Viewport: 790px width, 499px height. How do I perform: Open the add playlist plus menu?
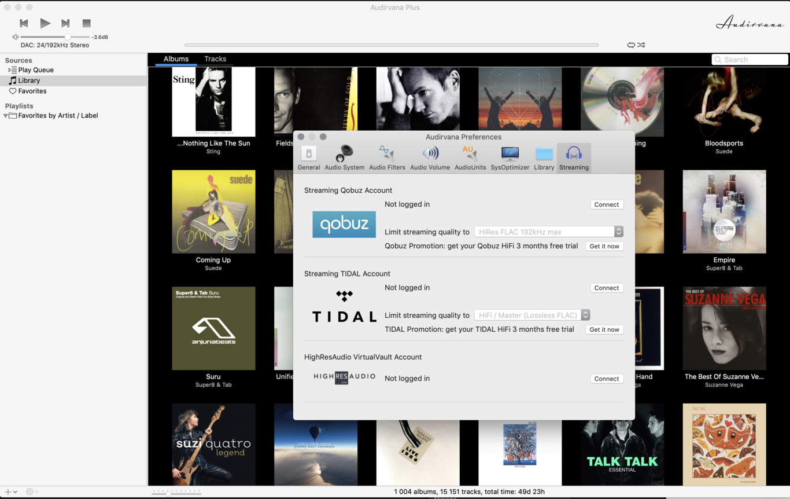(x=10, y=491)
